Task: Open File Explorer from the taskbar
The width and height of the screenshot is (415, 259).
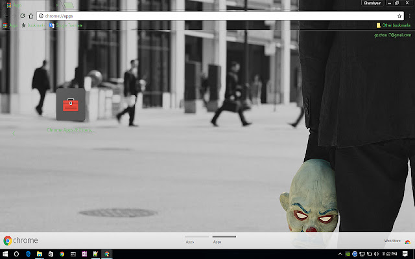Action: (x=40, y=254)
